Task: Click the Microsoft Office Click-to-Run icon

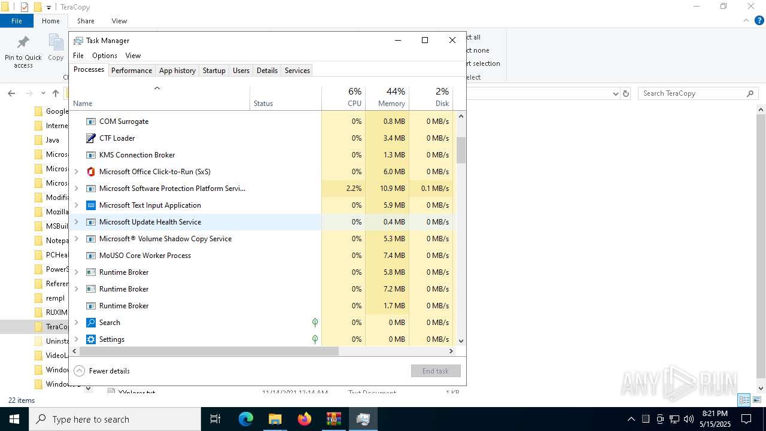Action: [x=91, y=172]
